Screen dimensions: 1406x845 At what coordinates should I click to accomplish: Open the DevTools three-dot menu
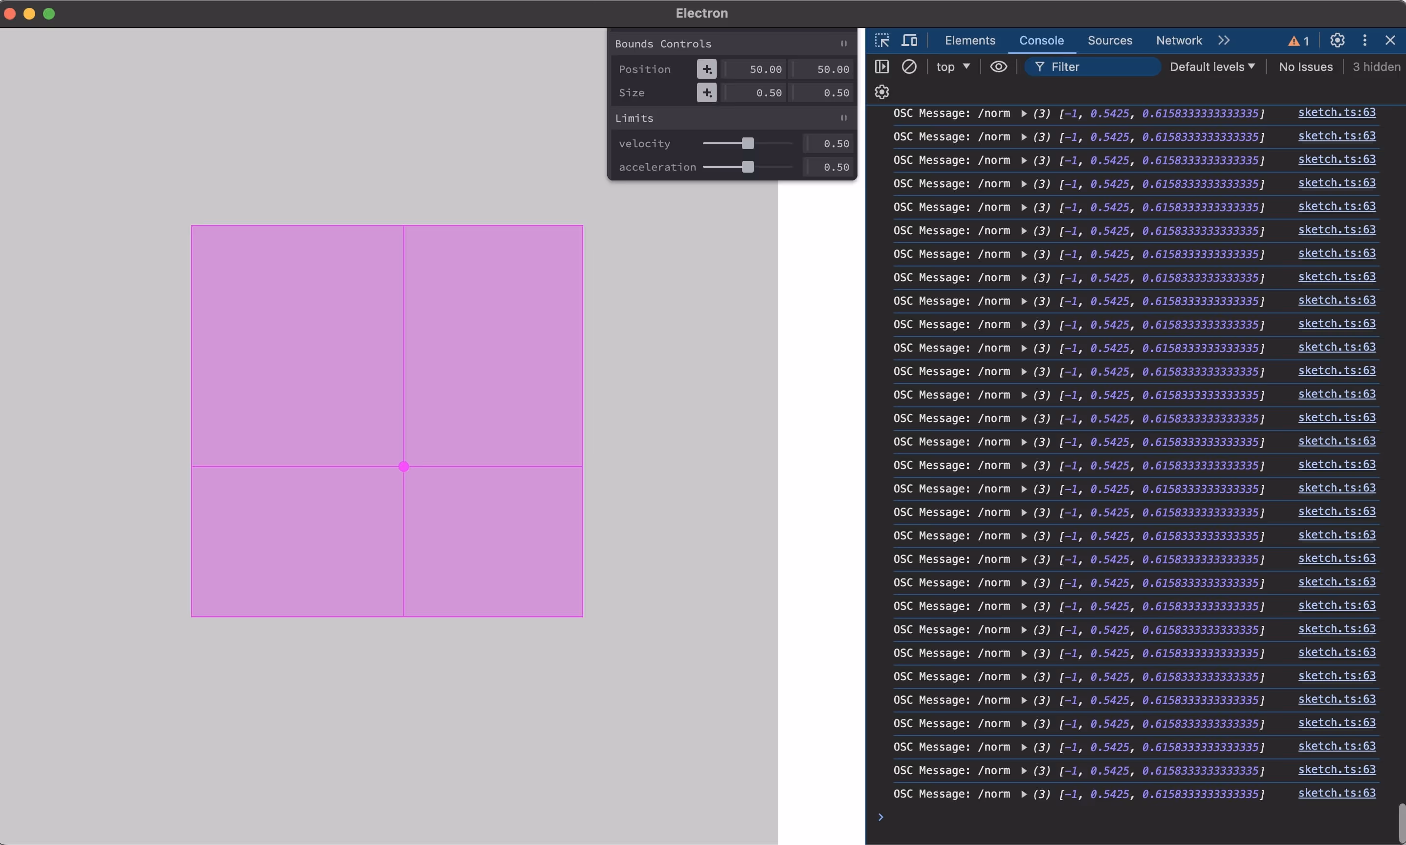pyautogui.click(x=1364, y=41)
